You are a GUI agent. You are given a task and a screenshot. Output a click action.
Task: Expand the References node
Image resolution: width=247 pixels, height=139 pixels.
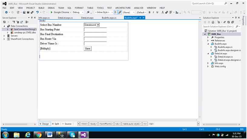tap(208, 40)
